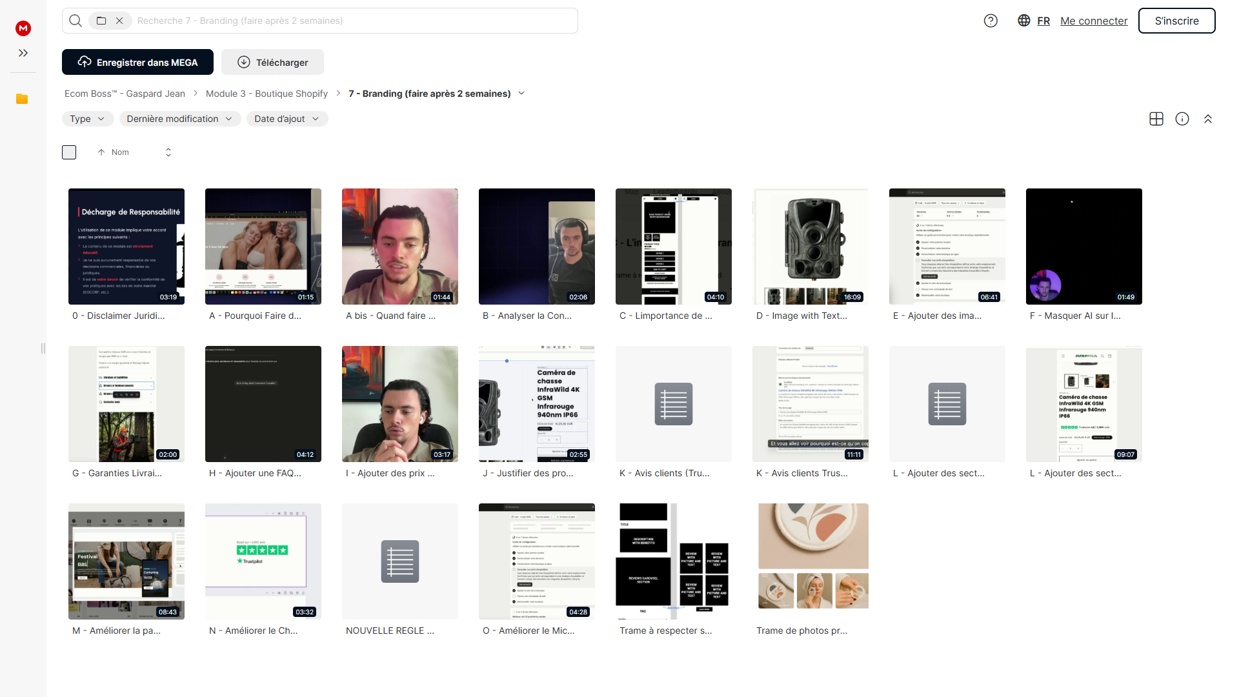Viewport: 1239px width, 697px height.
Task: Open Trame de photos pr... image thumbnail
Action: [811, 561]
